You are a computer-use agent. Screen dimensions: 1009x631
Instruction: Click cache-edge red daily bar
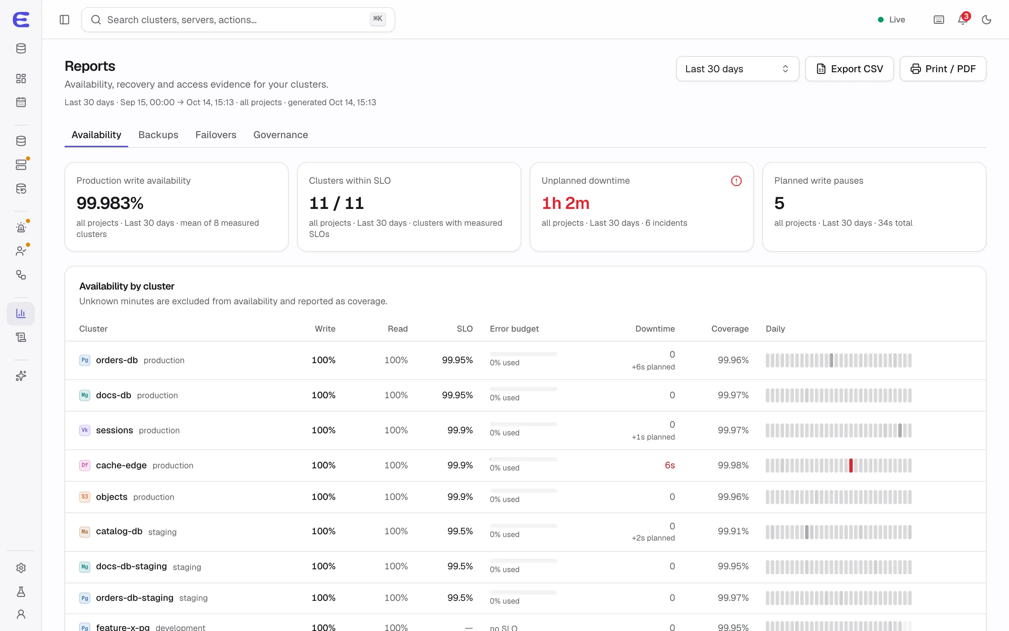(851, 465)
